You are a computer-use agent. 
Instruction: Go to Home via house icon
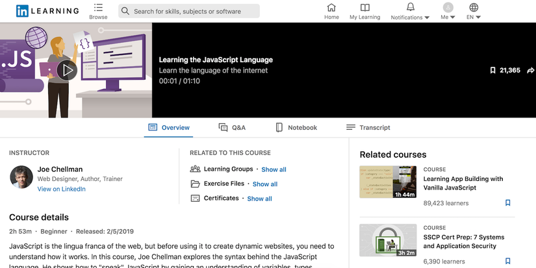331,7
